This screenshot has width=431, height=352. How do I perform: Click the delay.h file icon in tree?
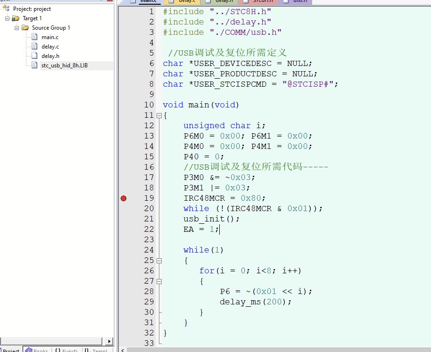34,56
